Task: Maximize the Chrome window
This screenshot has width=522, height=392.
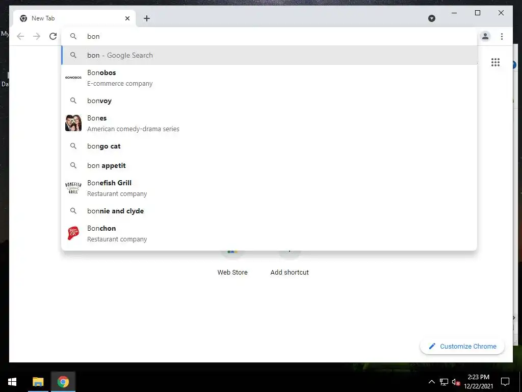Action: [477, 13]
